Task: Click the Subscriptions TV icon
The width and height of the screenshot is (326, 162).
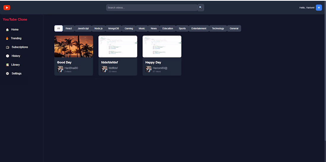Action: pos(7,47)
